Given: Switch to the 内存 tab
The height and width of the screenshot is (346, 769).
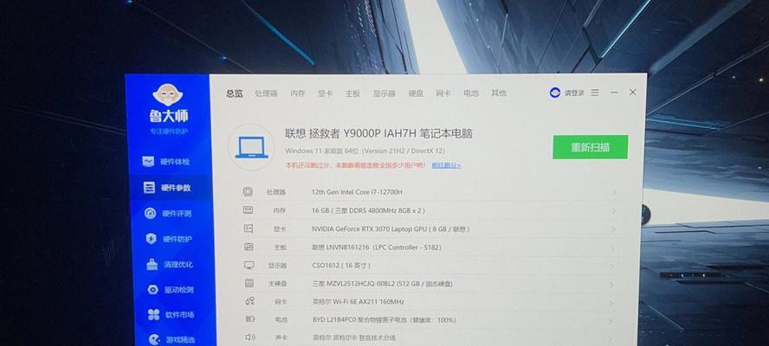Looking at the screenshot, I should coord(298,93).
